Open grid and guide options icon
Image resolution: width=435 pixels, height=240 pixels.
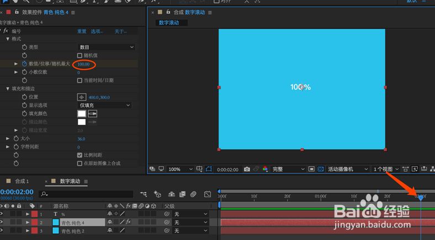click(199, 169)
